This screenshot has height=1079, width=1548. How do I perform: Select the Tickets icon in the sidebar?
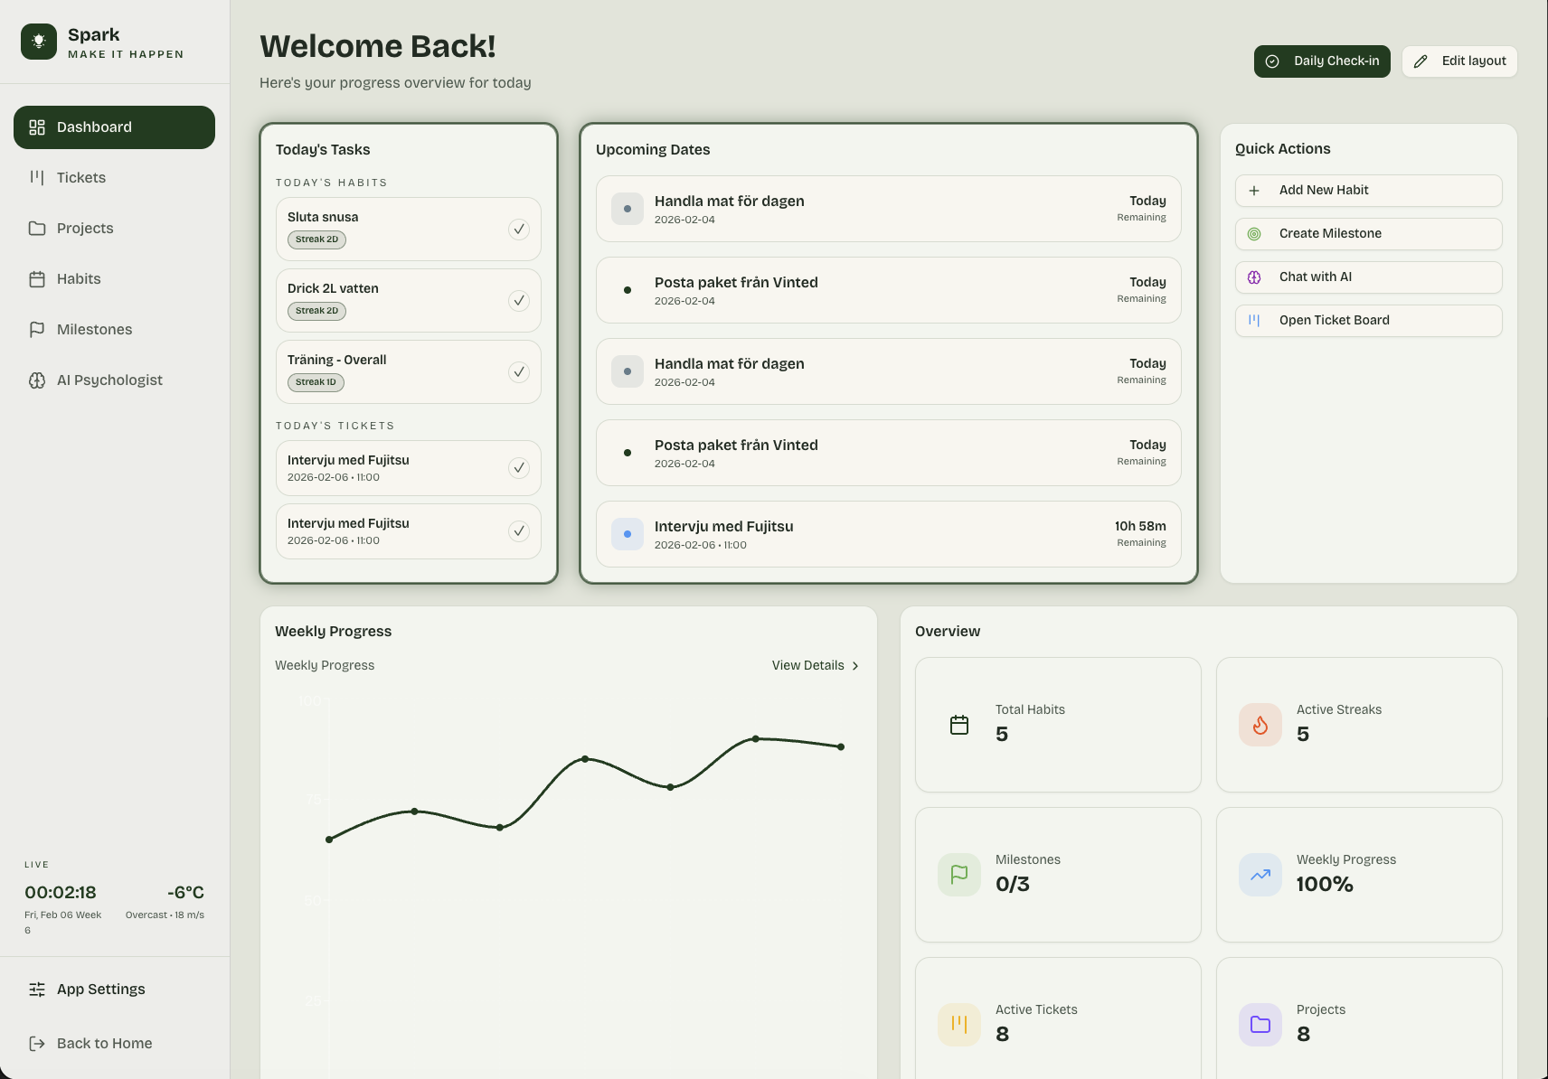coord(37,177)
